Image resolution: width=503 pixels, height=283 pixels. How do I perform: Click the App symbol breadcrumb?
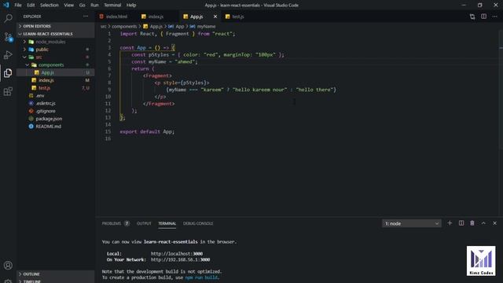pyautogui.click(x=180, y=26)
